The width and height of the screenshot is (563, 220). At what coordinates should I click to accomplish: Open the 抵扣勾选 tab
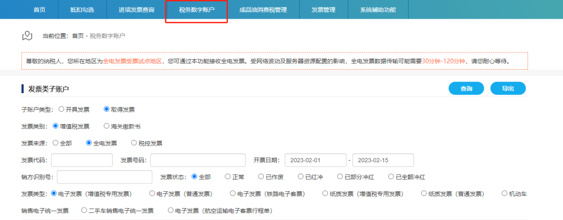click(82, 10)
